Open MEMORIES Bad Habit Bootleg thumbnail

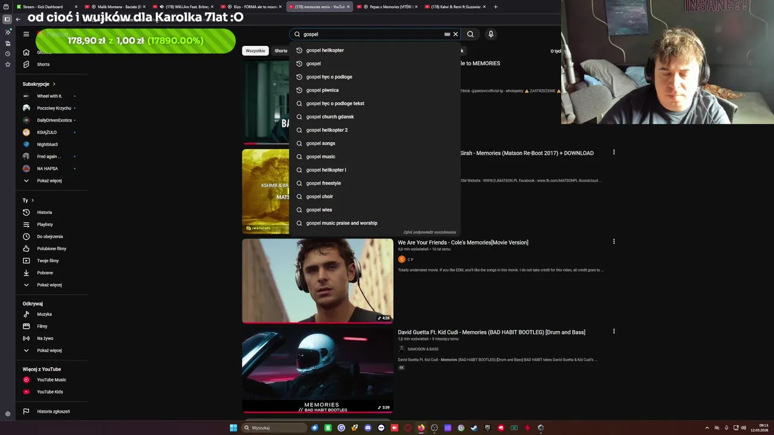[317, 370]
